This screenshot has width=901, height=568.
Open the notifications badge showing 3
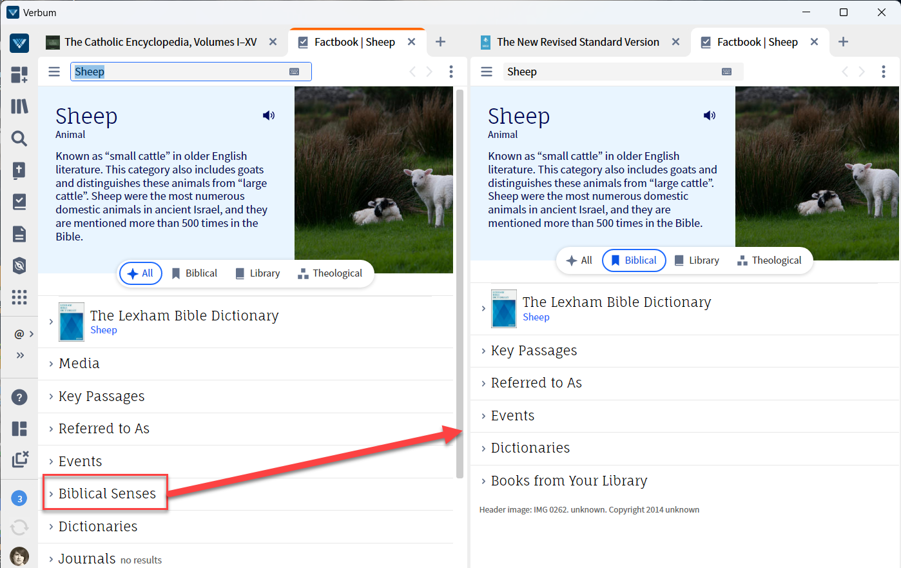point(19,498)
